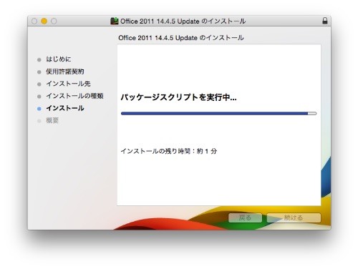Select the はじめに step in the sidebar

59,59
